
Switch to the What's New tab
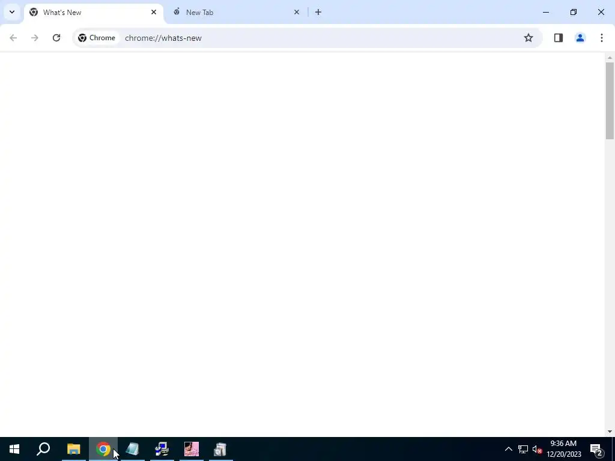click(93, 13)
